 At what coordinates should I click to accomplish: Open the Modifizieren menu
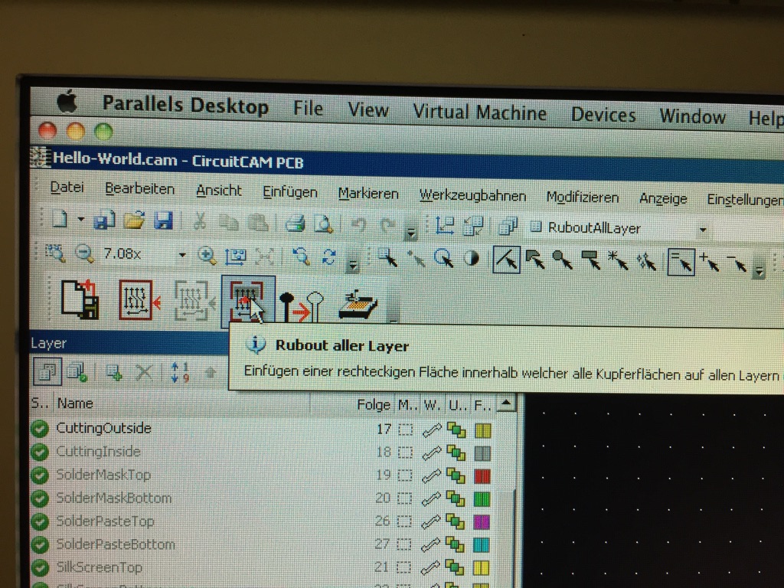(x=583, y=198)
